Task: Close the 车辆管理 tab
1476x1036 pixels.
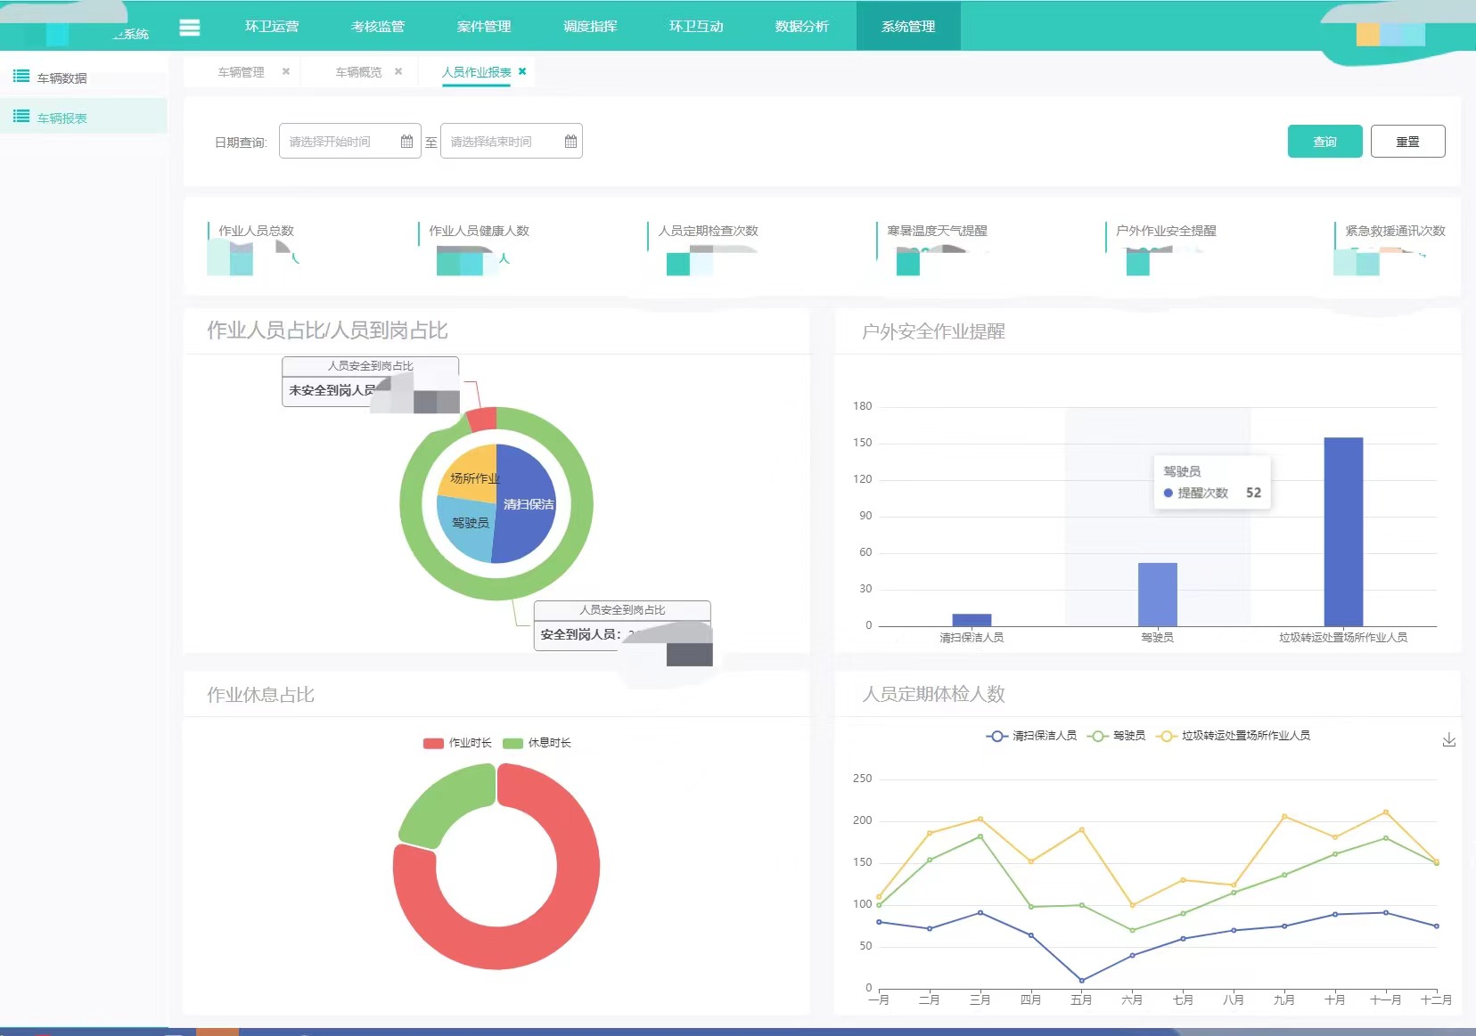Action: [286, 71]
